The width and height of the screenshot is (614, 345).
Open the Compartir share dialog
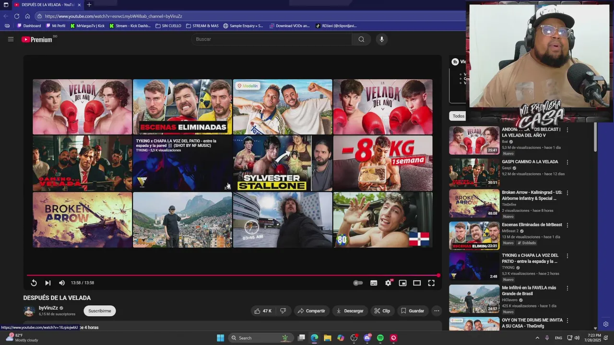(311, 311)
